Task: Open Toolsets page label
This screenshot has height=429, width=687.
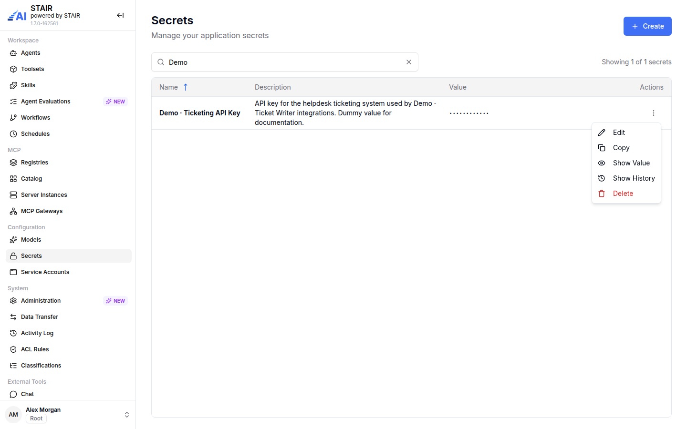Action: [x=32, y=69]
